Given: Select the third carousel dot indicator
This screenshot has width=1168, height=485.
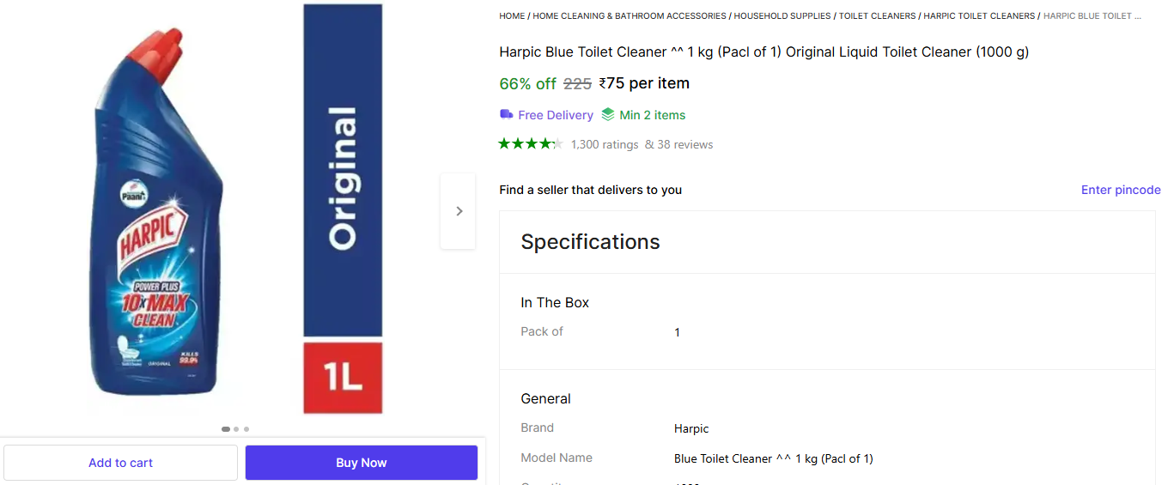Looking at the screenshot, I should [x=246, y=429].
